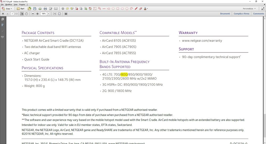Click the 198% zoom value field

pos(44,14)
